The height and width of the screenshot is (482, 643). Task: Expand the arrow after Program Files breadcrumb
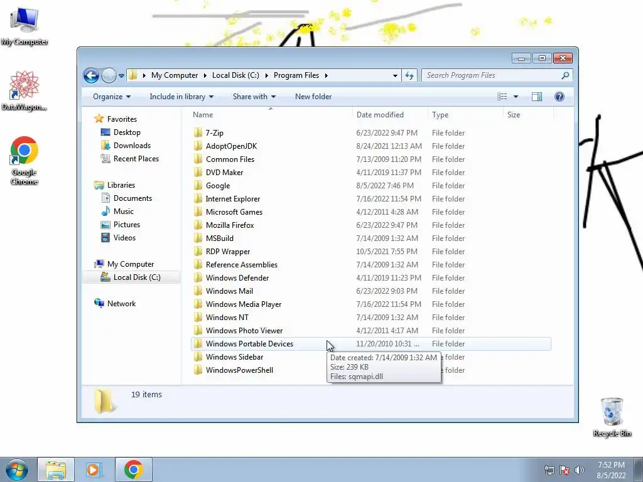point(327,75)
